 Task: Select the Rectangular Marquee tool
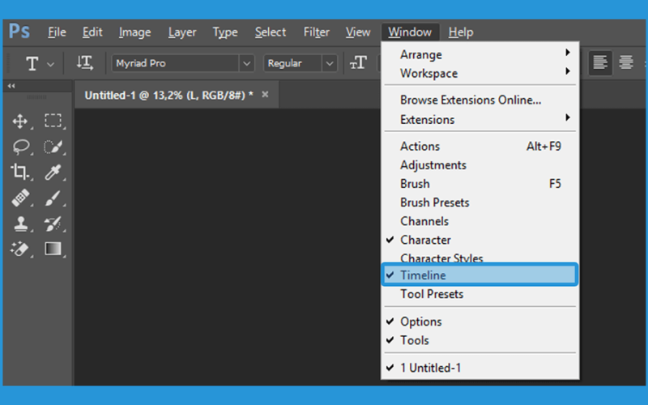[x=53, y=121]
